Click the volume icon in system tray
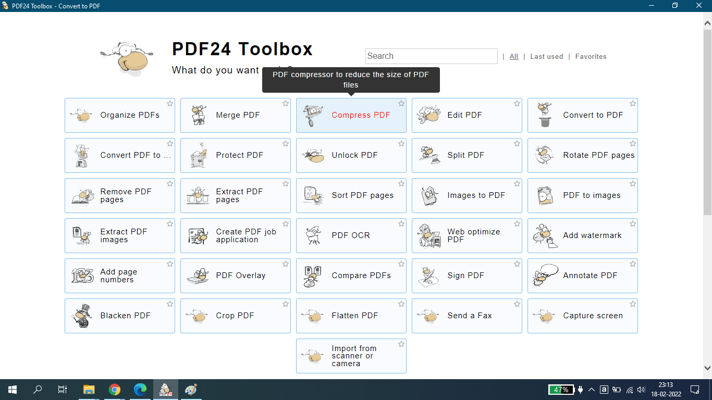 (x=641, y=390)
